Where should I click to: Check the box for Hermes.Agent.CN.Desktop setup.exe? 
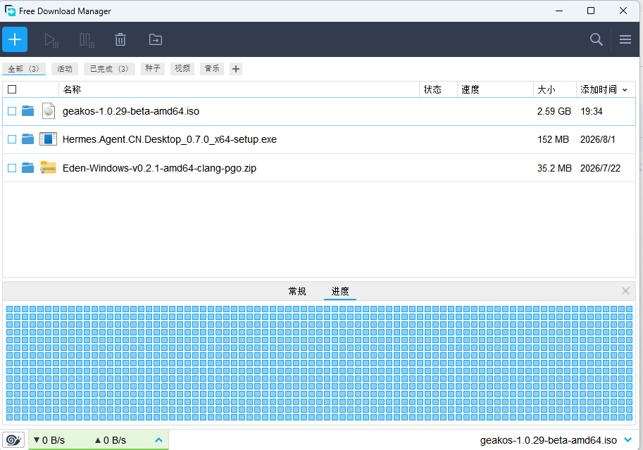tap(12, 139)
